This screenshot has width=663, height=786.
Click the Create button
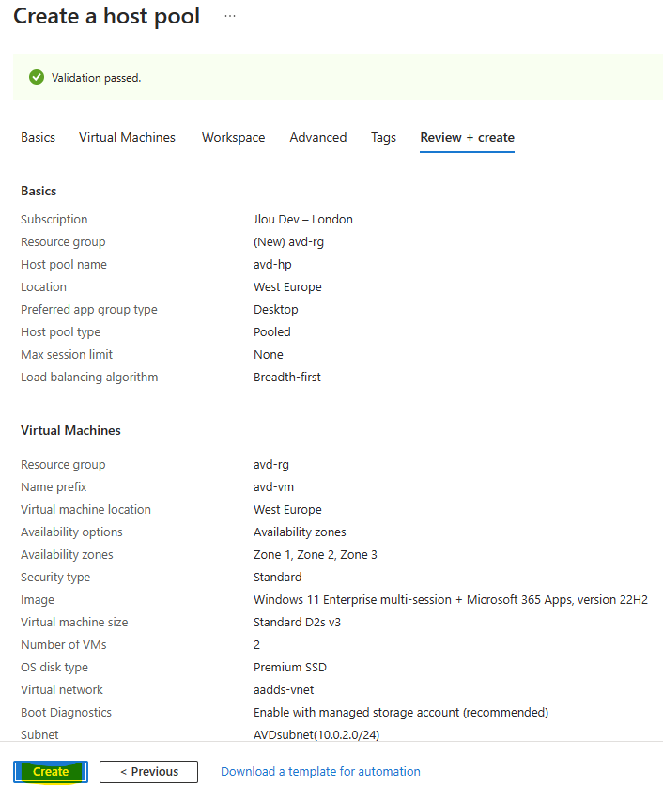pyautogui.click(x=51, y=772)
